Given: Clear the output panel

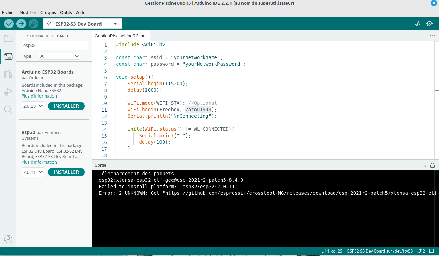Looking at the screenshot, I should coord(424,165).
